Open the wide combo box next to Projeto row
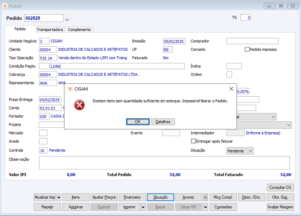This screenshot has width=301, height=216. pyautogui.click(x=264, y=125)
